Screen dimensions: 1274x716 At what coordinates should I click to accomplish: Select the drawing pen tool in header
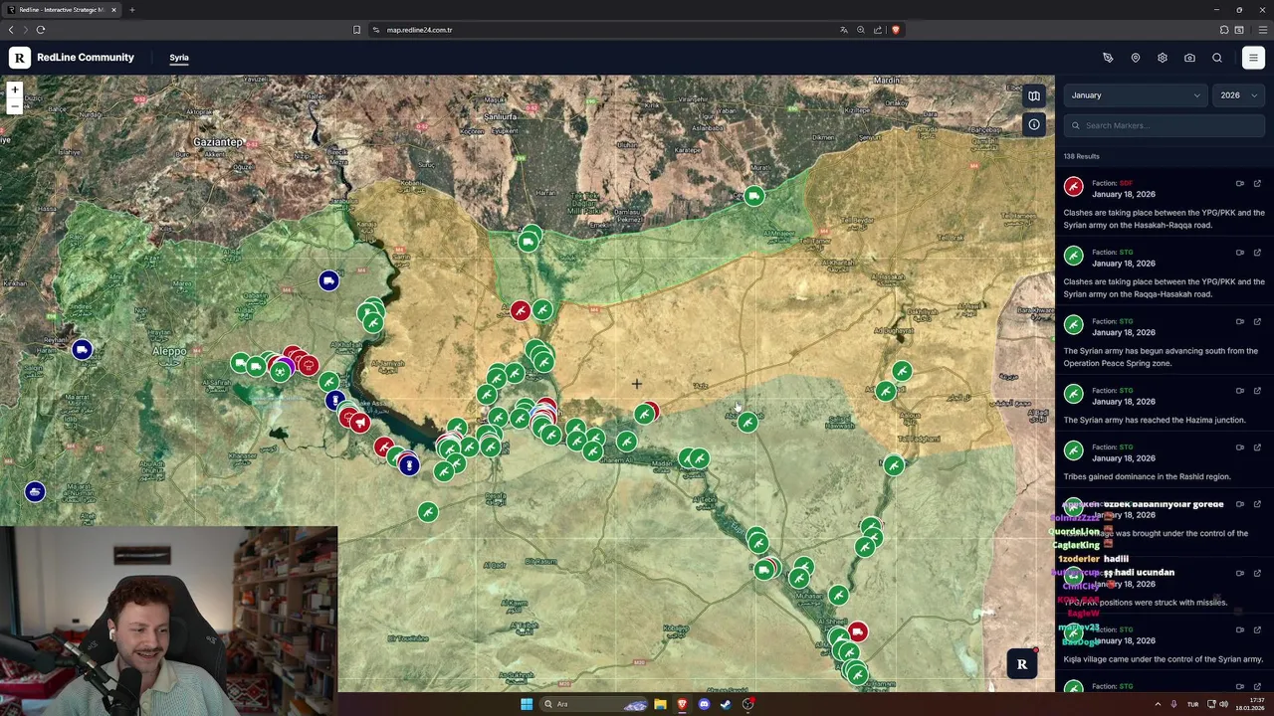coord(1108,58)
